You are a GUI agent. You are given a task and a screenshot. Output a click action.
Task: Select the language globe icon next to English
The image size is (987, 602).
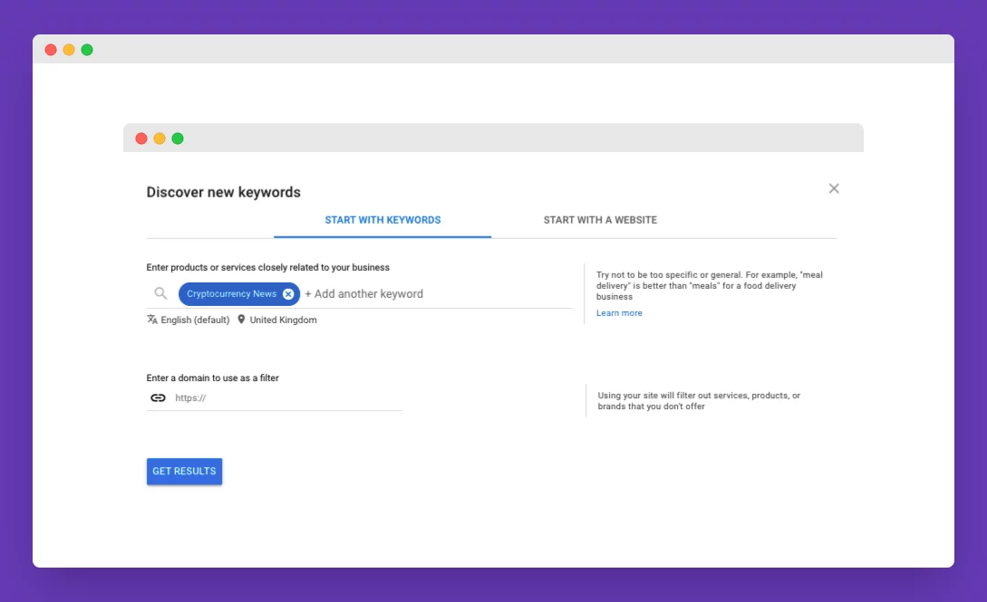point(150,320)
